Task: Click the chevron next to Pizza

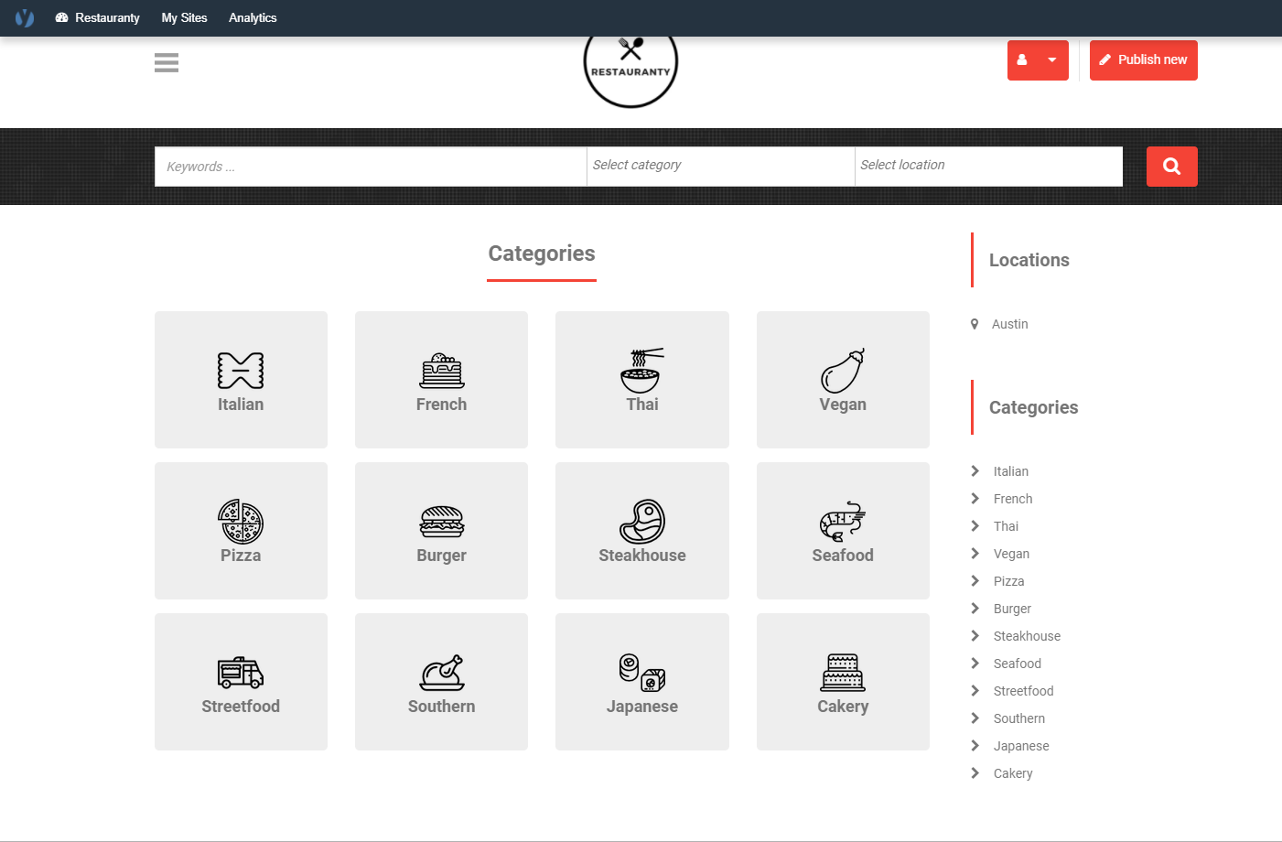Action: pos(975,581)
